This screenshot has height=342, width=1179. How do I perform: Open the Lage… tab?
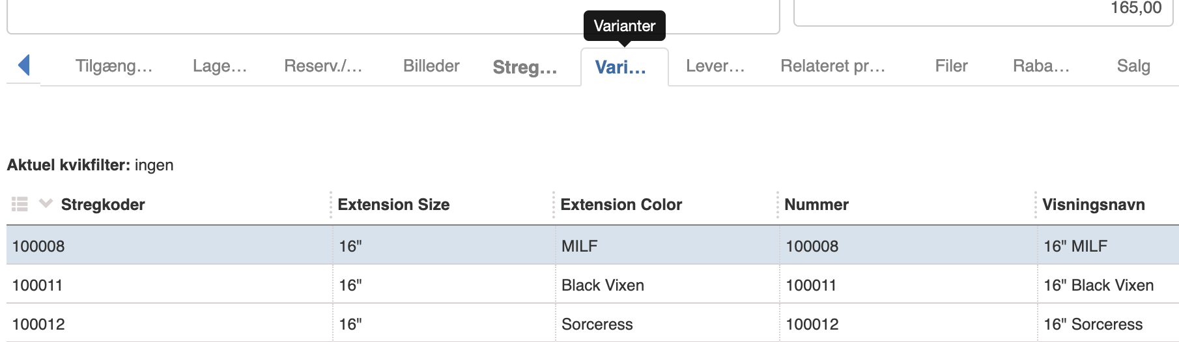220,66
